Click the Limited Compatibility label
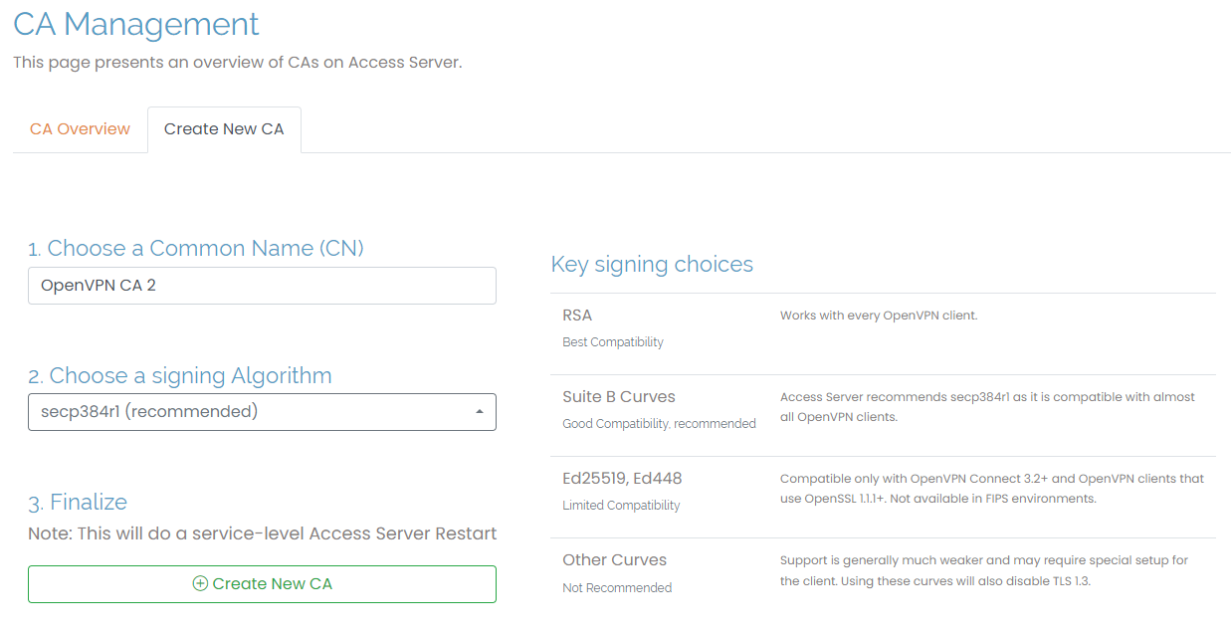 621,506
